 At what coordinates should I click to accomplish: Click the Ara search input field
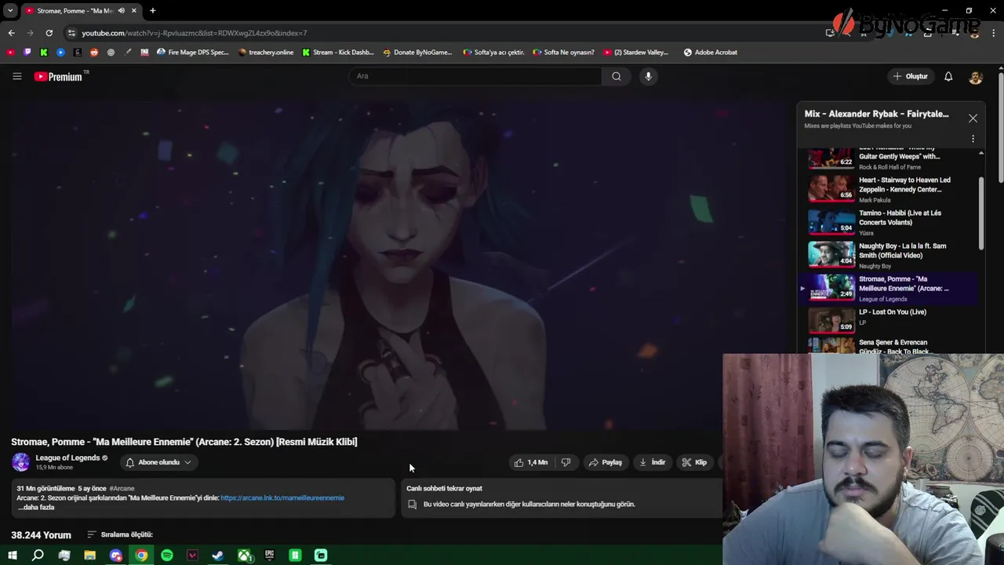click(x=475, y=76)
